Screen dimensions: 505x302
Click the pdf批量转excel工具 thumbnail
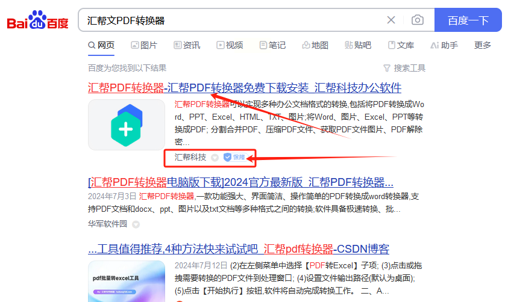pyautogui.click(x=127, y=282)
